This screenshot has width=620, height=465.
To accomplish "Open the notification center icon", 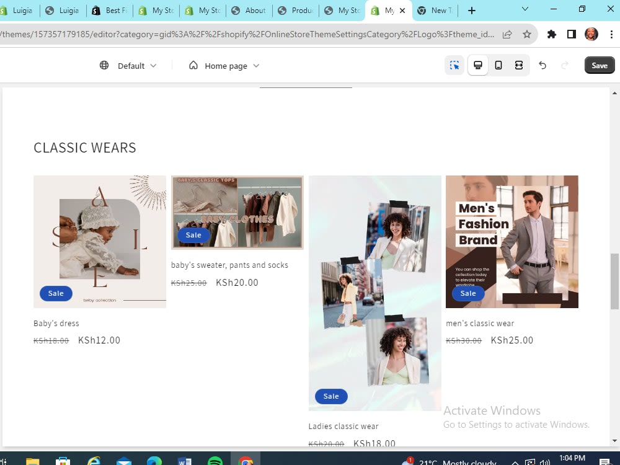I will [604, 462].
